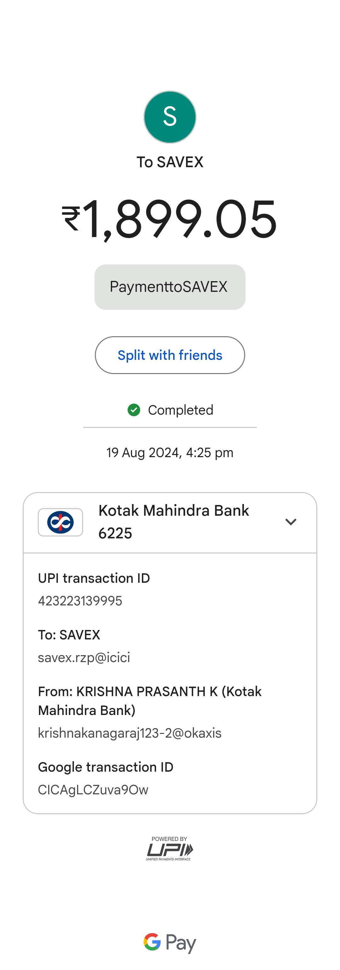The width and height of the screenshot is (340, 970).
Task: Select the Google transaction ID value
Action: (x=93, y=790)
